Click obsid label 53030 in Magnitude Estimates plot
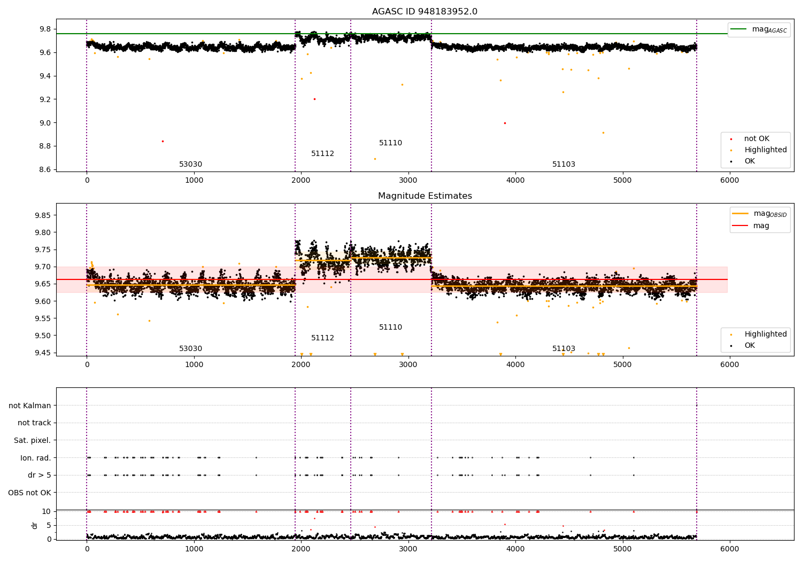Image resolution: width=802 pixels, height=561 pixels. pyautogui.click(x=190, y=349)
